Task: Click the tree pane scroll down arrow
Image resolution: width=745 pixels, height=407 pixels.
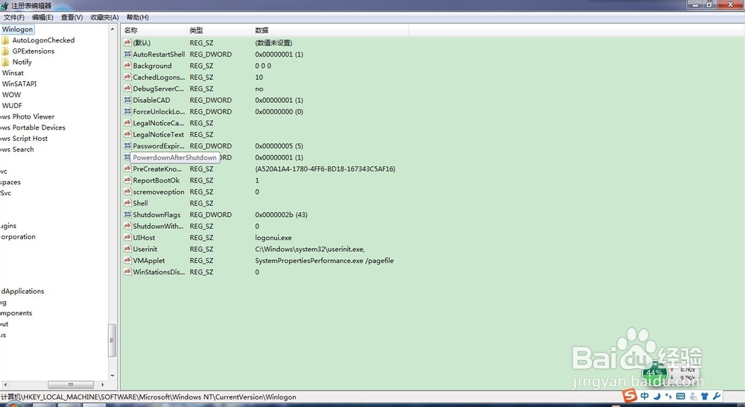Action: [112, 376]
